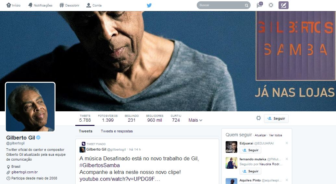Open Gilberto Gil profile photo

(30, 107)
